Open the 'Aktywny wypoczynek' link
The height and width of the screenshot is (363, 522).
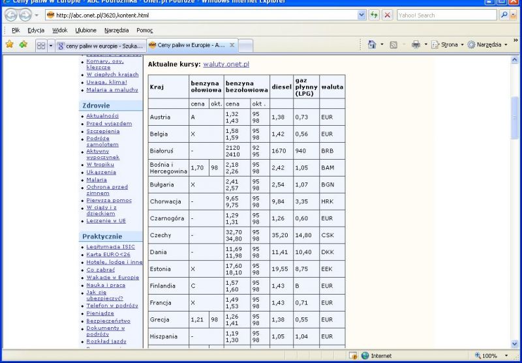point(103,154)
